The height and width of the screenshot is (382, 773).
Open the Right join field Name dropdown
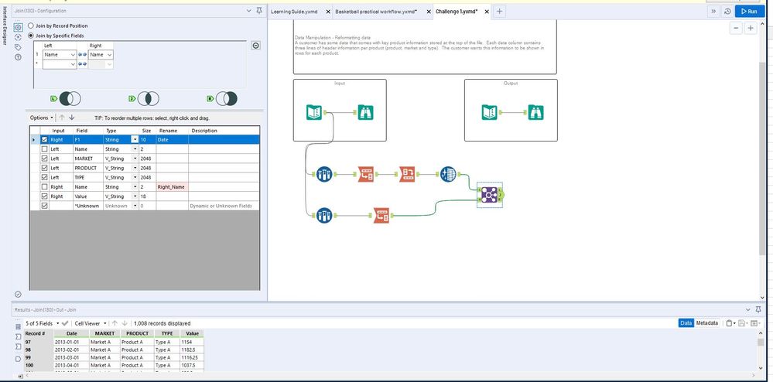109,55
